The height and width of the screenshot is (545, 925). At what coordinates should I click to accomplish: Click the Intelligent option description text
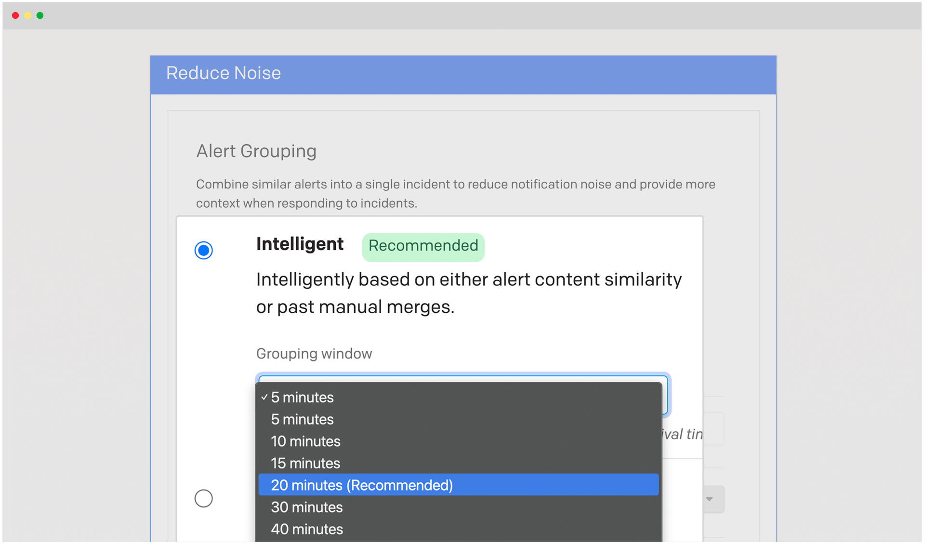pyautogui.click(x=468, y=293)
